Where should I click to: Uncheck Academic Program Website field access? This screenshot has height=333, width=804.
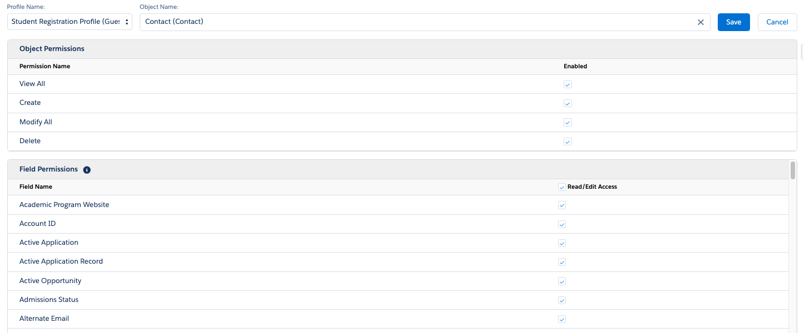(562, 205)
